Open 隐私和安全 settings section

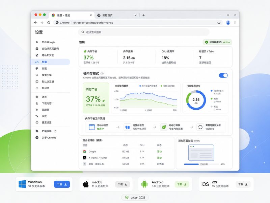(50, 55)
